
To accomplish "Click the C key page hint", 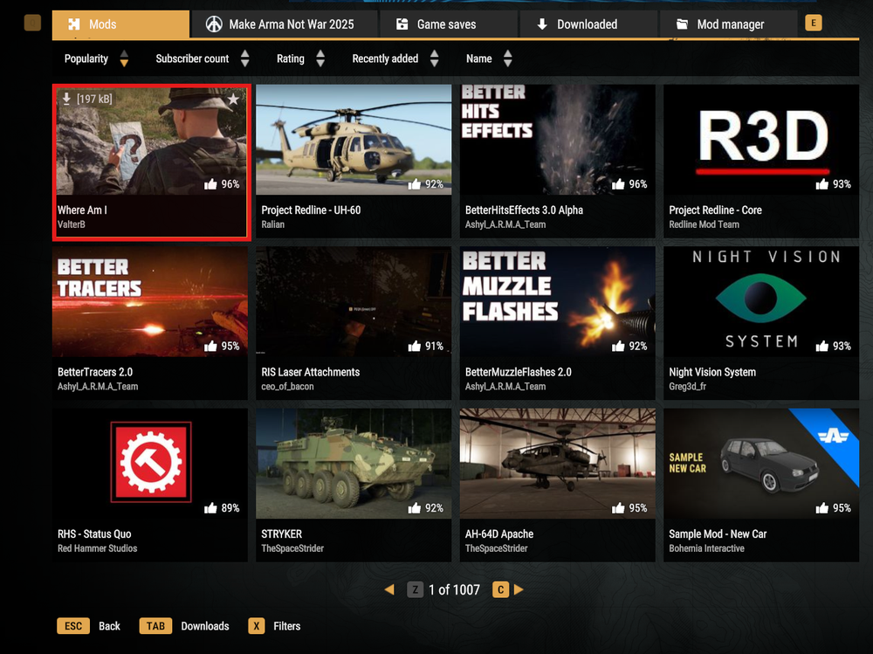I will pyautogui.click(x=500, y=589).
